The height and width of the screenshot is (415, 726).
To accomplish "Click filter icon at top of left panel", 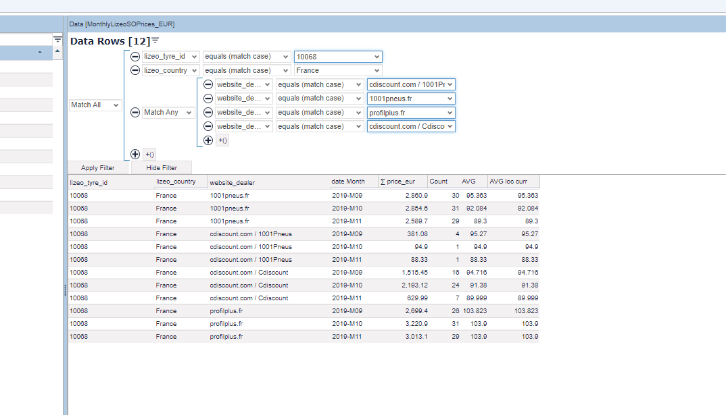I will (57, 40).
